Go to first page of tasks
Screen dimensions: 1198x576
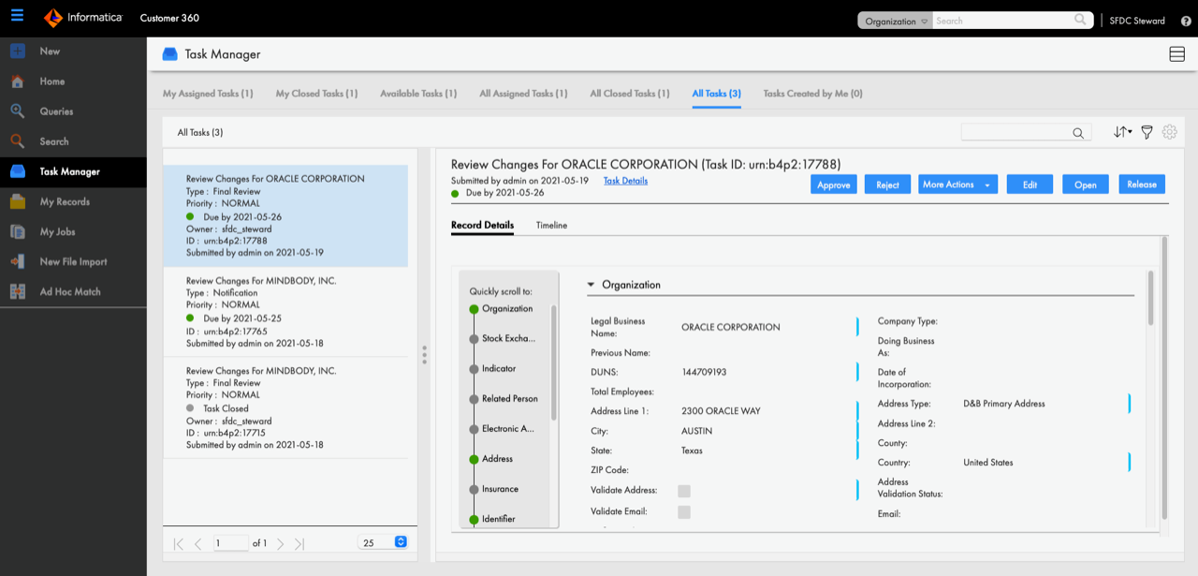click(x=179, y=543)
